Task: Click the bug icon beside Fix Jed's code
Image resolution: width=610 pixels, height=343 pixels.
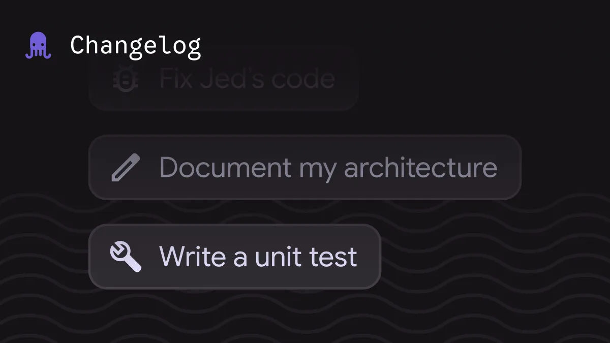Action: (123, 79)
